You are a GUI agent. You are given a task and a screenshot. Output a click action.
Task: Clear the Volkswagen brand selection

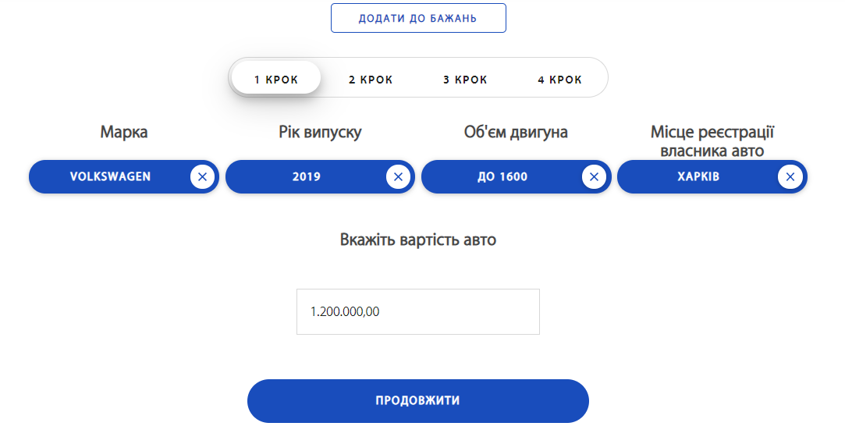(202, 177)
